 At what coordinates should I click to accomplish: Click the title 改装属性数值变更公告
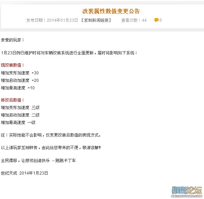pyautogui.click(x=111, y=11)
